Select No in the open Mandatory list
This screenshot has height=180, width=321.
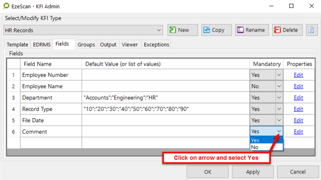click(266, 147)
